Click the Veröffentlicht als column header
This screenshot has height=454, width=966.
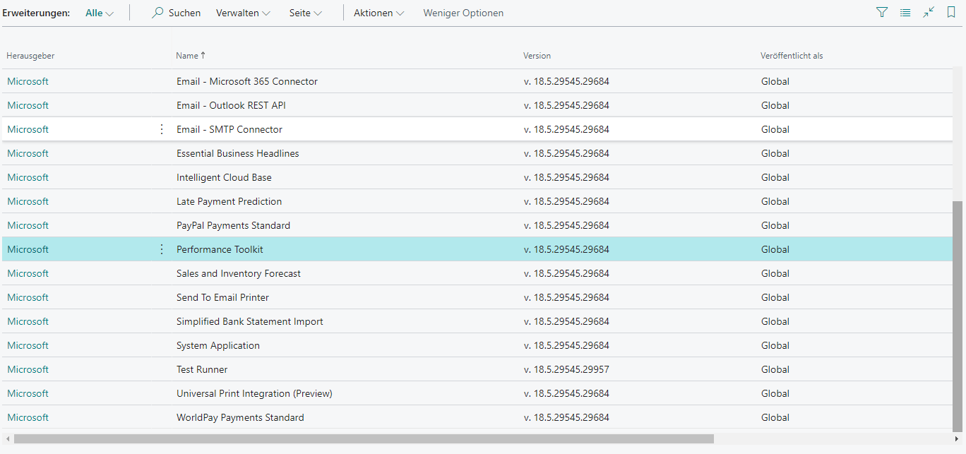click(x=792, y=56)
